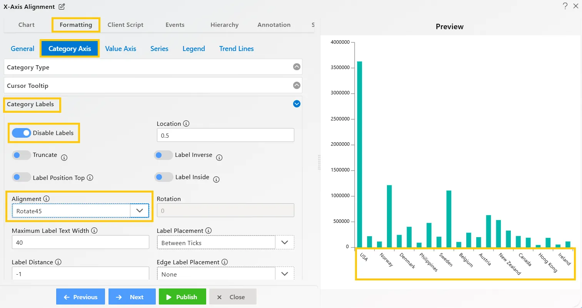The image size is (582, 308).
Task: Open the Value Axis sub-tab
Action: (120, 49)
